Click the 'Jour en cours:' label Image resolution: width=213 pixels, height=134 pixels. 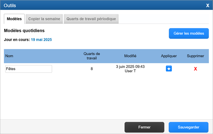[x=17, y=40]
